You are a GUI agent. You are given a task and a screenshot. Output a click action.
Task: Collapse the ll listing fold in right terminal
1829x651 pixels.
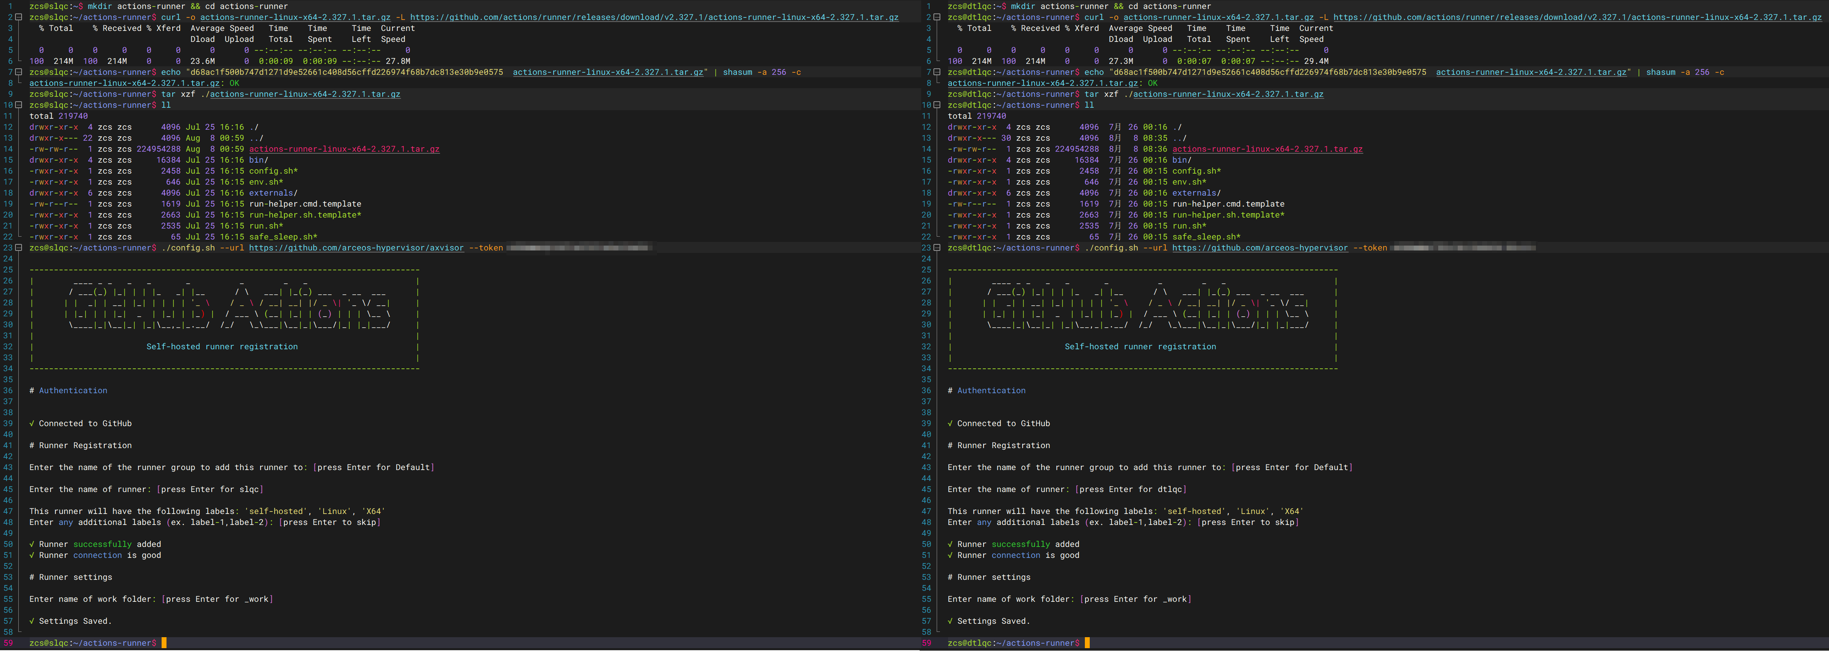tap(937, 105)
